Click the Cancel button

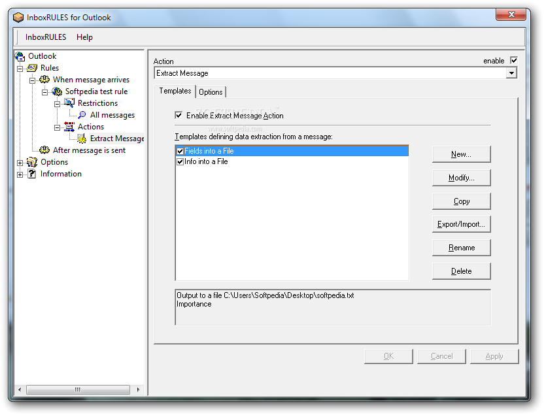[441, 356]
